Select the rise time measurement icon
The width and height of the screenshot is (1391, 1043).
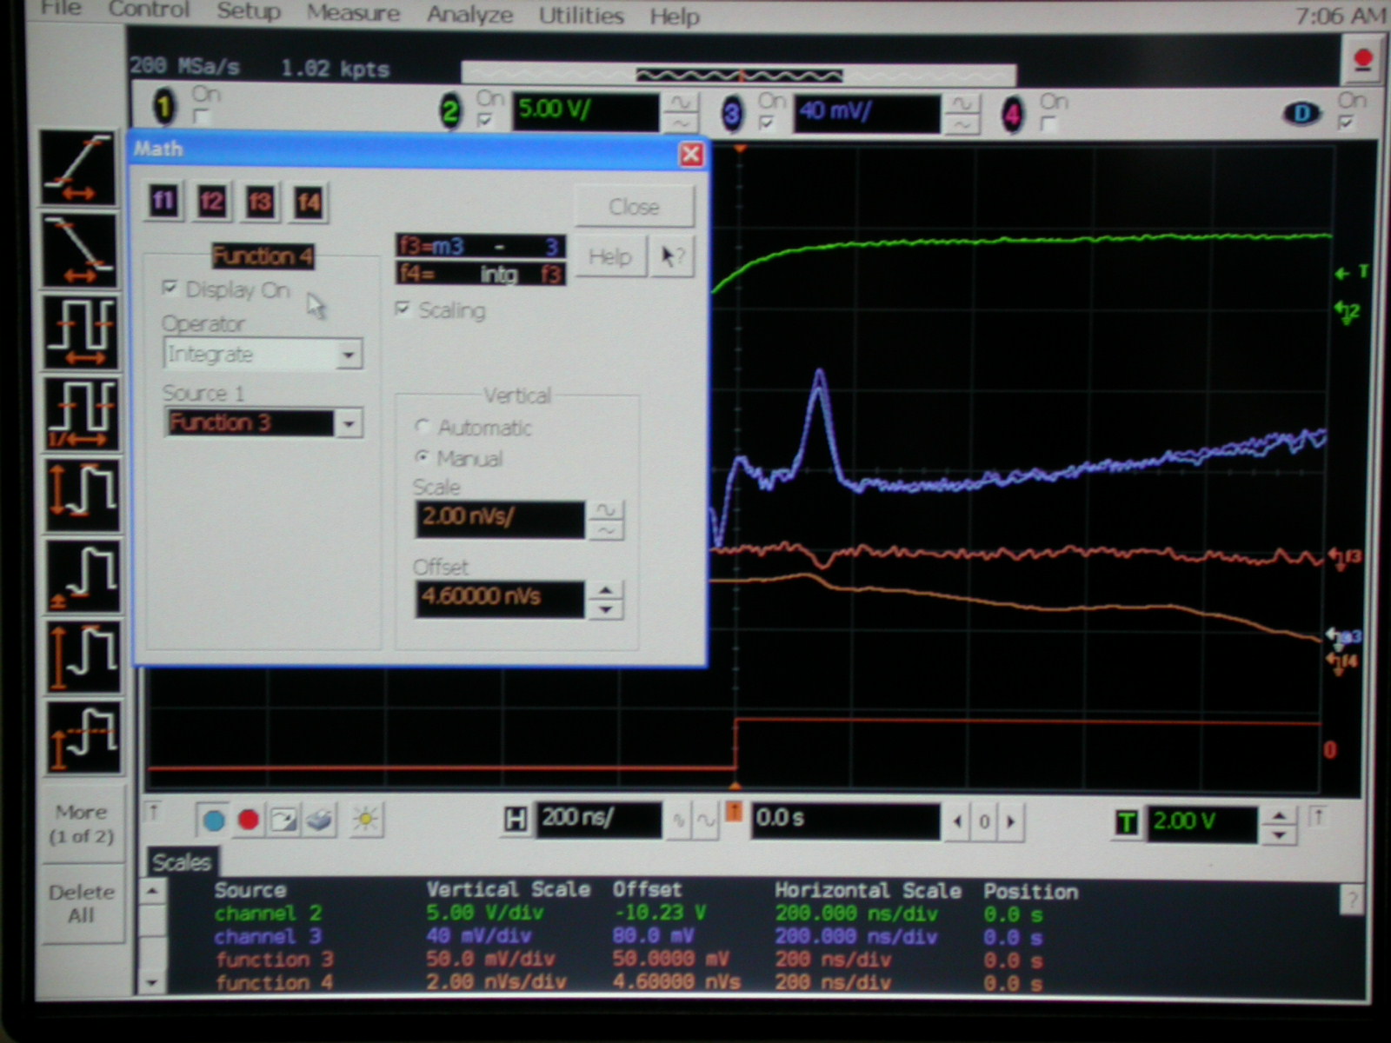(x=79, y=169)
